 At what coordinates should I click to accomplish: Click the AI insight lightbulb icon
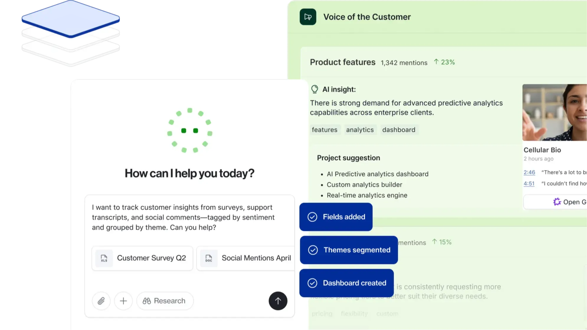(315, 89)
